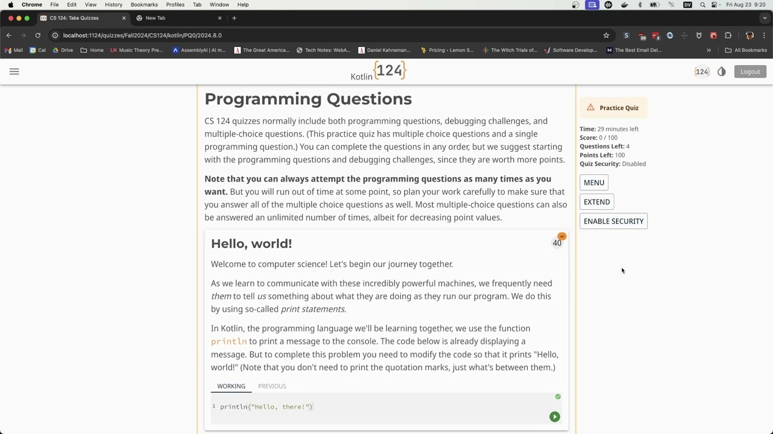Open the Bookmarks menu

point(144,5)
